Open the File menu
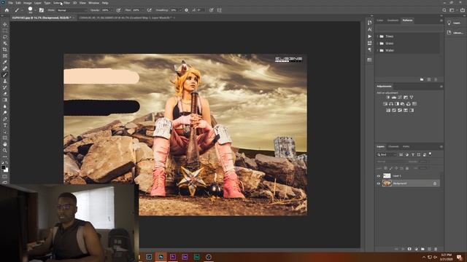 pyautogui.click(x=10, y=3)
